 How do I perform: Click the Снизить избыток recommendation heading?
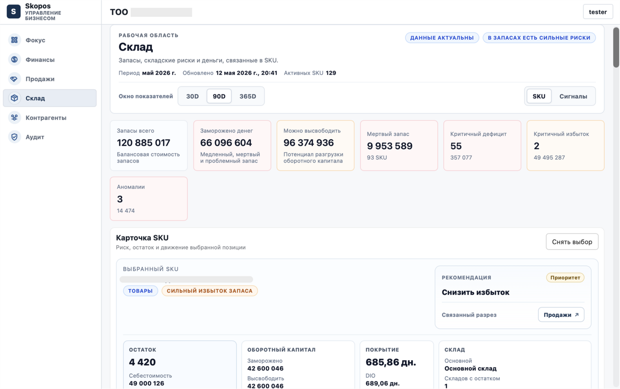[476, 292]
